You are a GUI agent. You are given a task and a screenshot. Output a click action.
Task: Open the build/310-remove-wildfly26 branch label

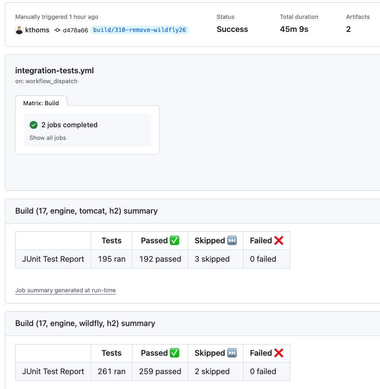140,30
